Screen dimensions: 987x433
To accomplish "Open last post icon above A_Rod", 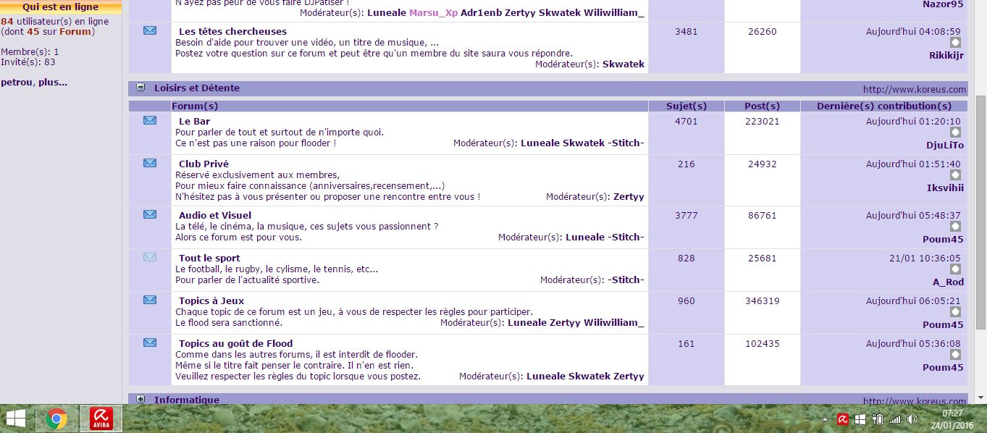I will tap(955, 269).
